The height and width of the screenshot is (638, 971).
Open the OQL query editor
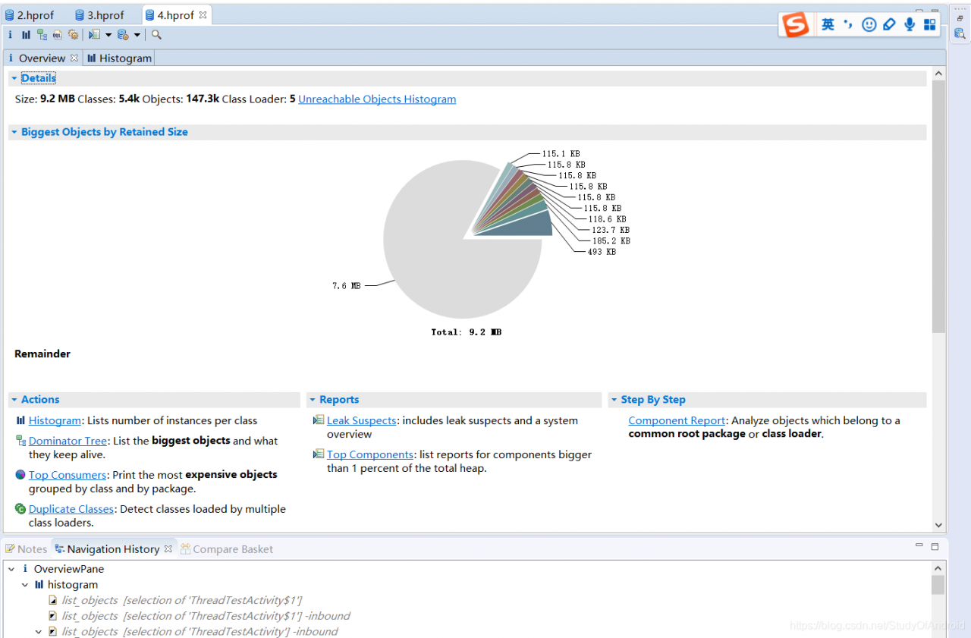[57, 35]
